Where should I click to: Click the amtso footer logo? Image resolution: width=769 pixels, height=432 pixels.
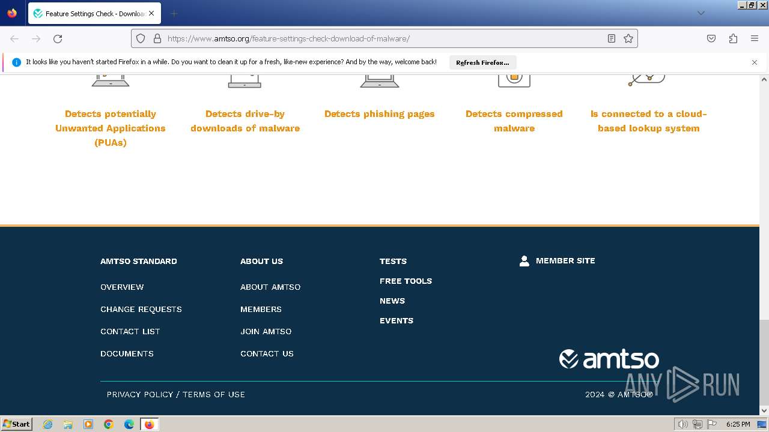(x=609, y=359)
